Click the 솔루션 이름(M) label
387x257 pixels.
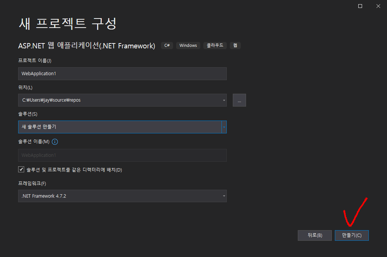(x=34, y=142)
